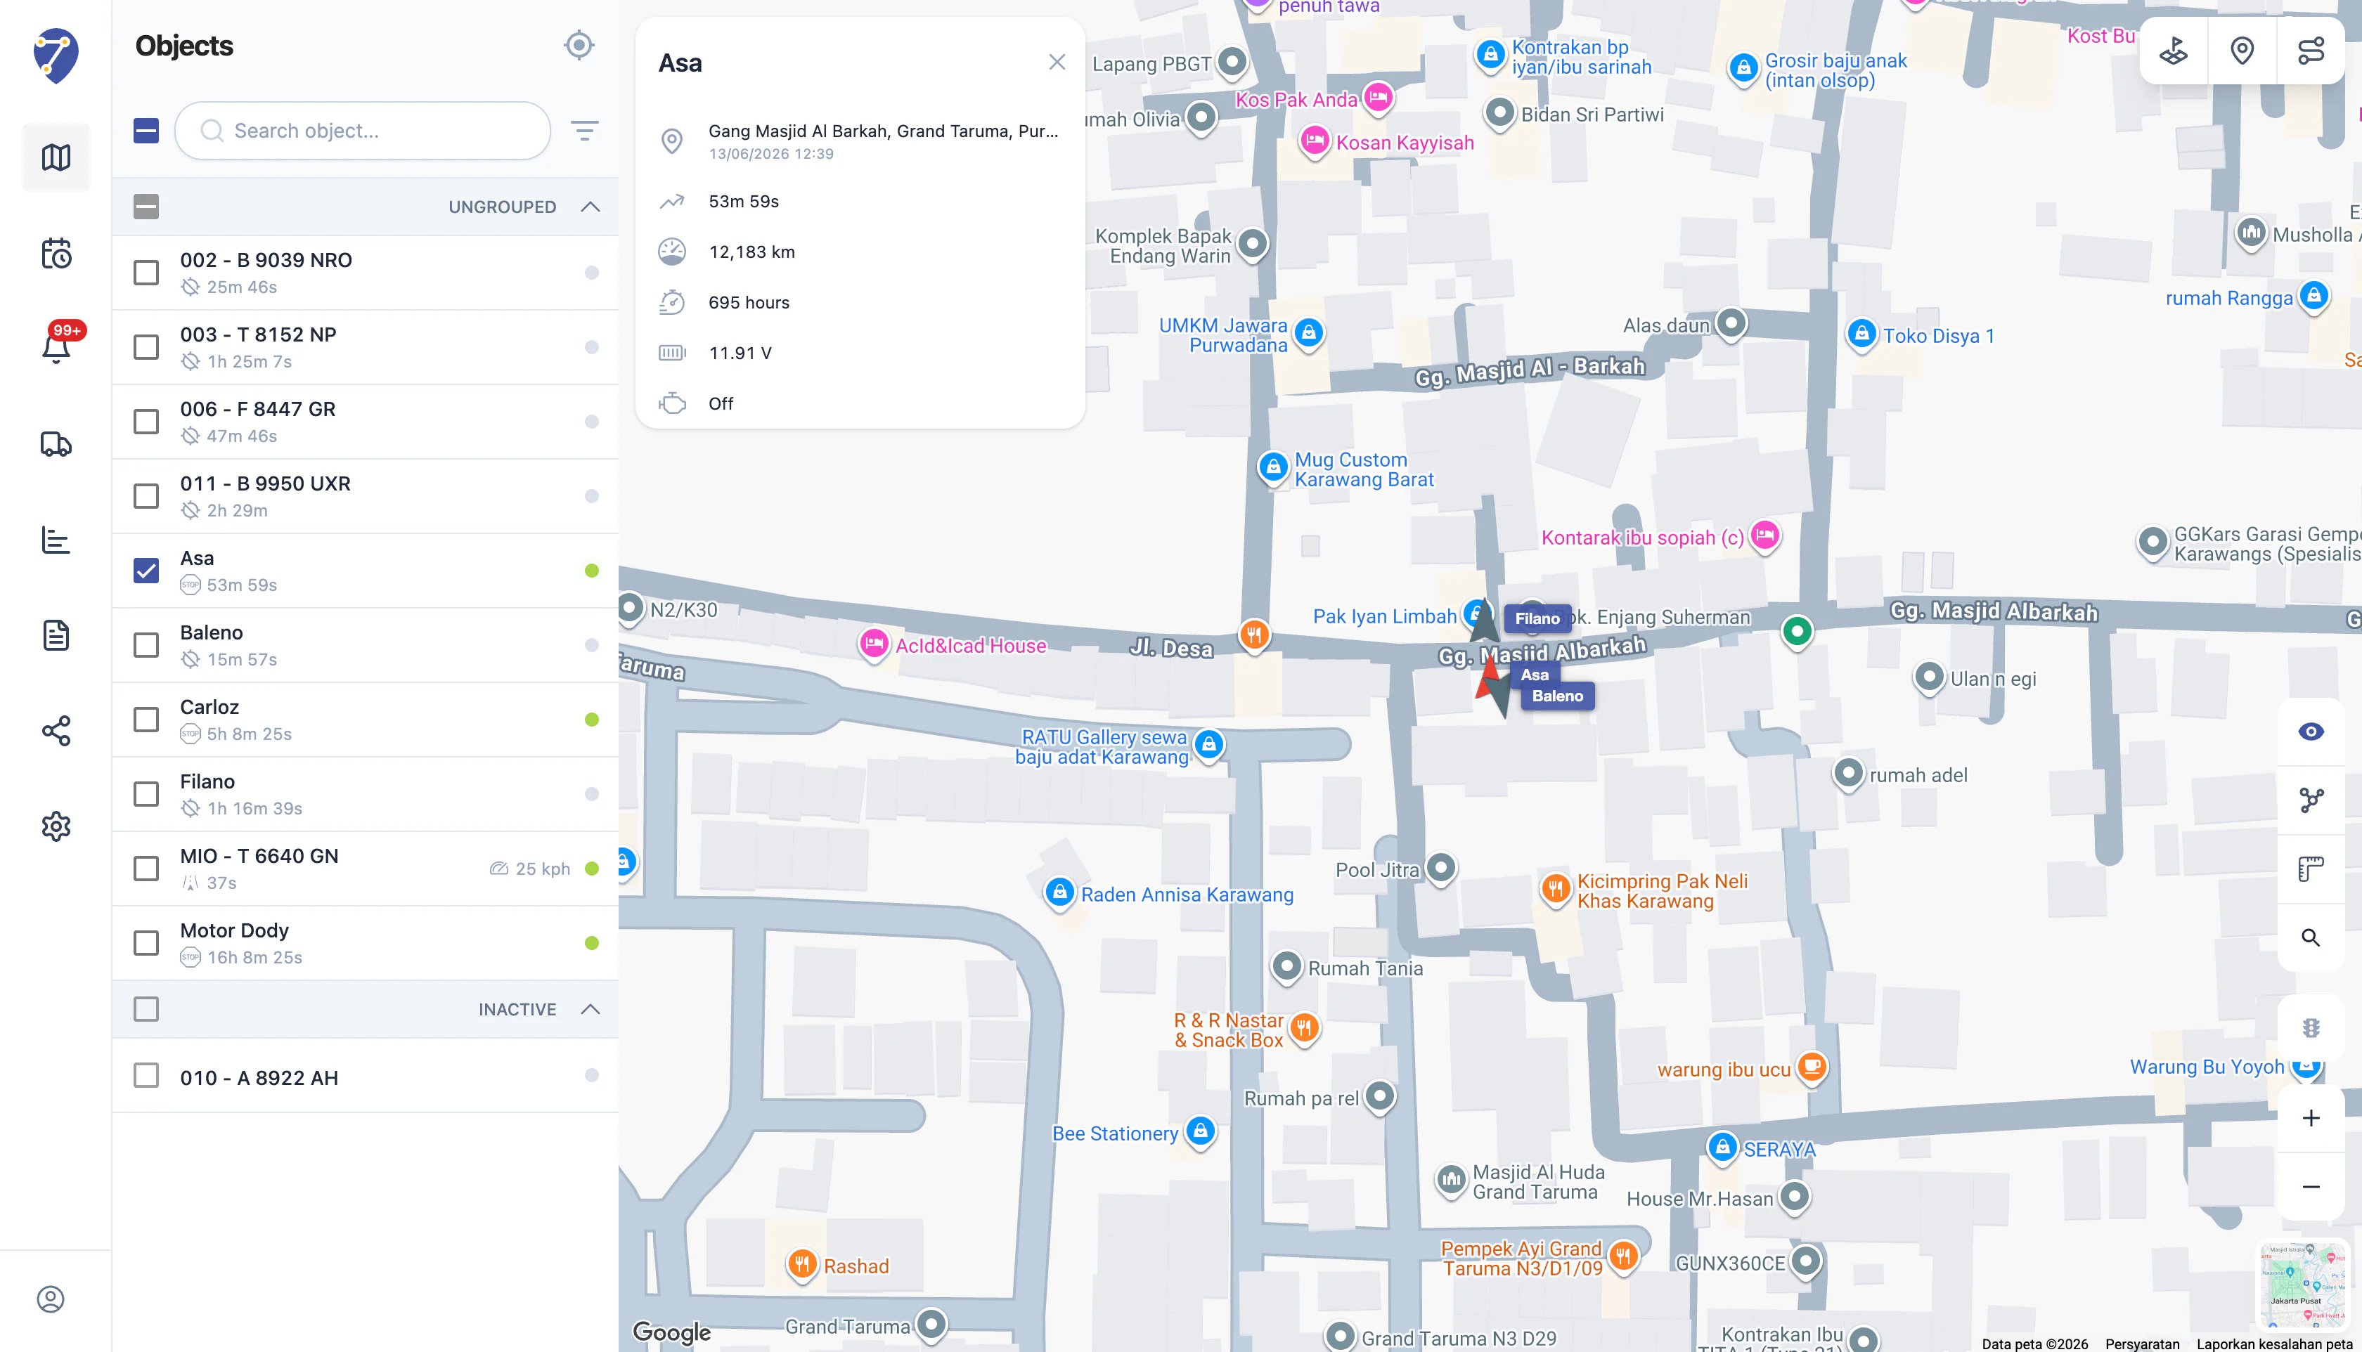Click Bee Stationery place marker
This screenshot has width=2362, height=1352.
tap(1200, 1131)
